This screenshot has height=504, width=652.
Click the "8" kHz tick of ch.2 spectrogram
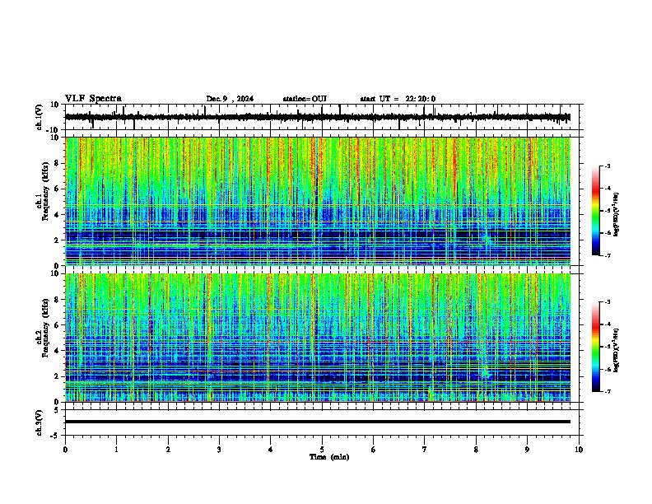57,300
